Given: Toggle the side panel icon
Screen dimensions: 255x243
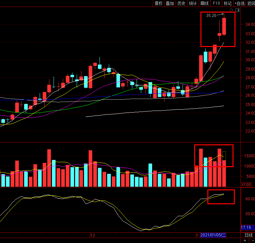Looking at the screenshot, I should pos(237,10).
